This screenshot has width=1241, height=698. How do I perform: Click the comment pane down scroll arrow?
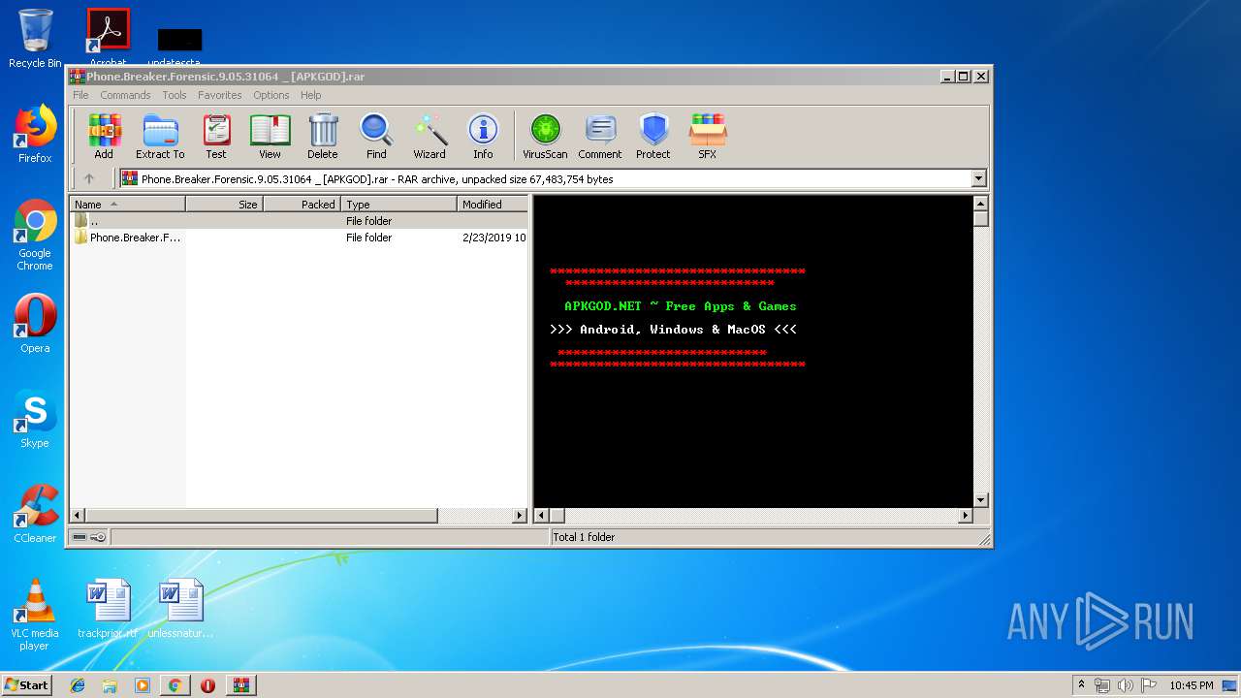(x=980, y=500)
